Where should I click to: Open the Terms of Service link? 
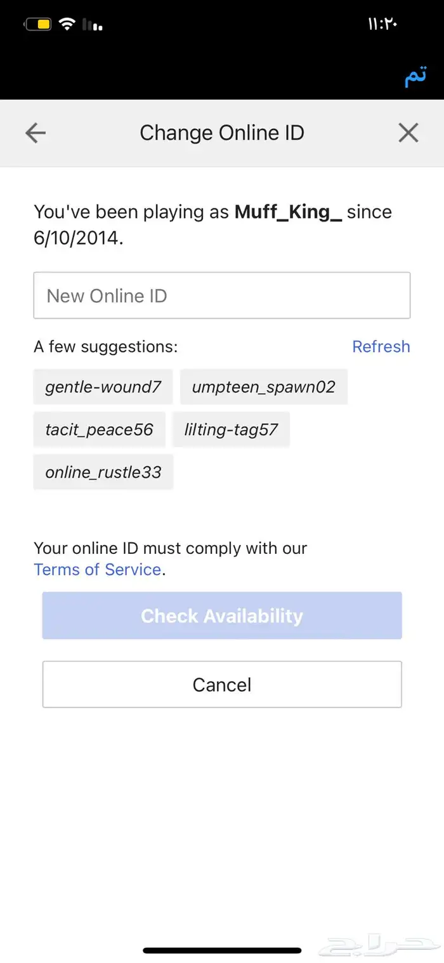point(98,569)
